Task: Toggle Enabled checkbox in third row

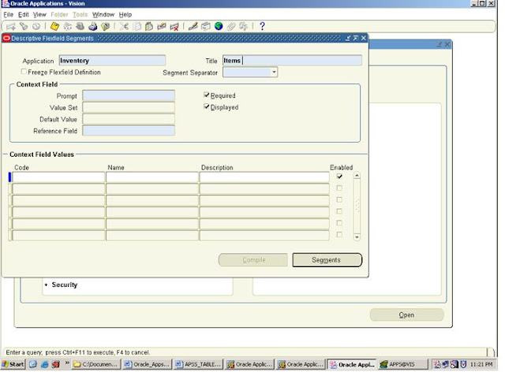Action: click(339, 199)
